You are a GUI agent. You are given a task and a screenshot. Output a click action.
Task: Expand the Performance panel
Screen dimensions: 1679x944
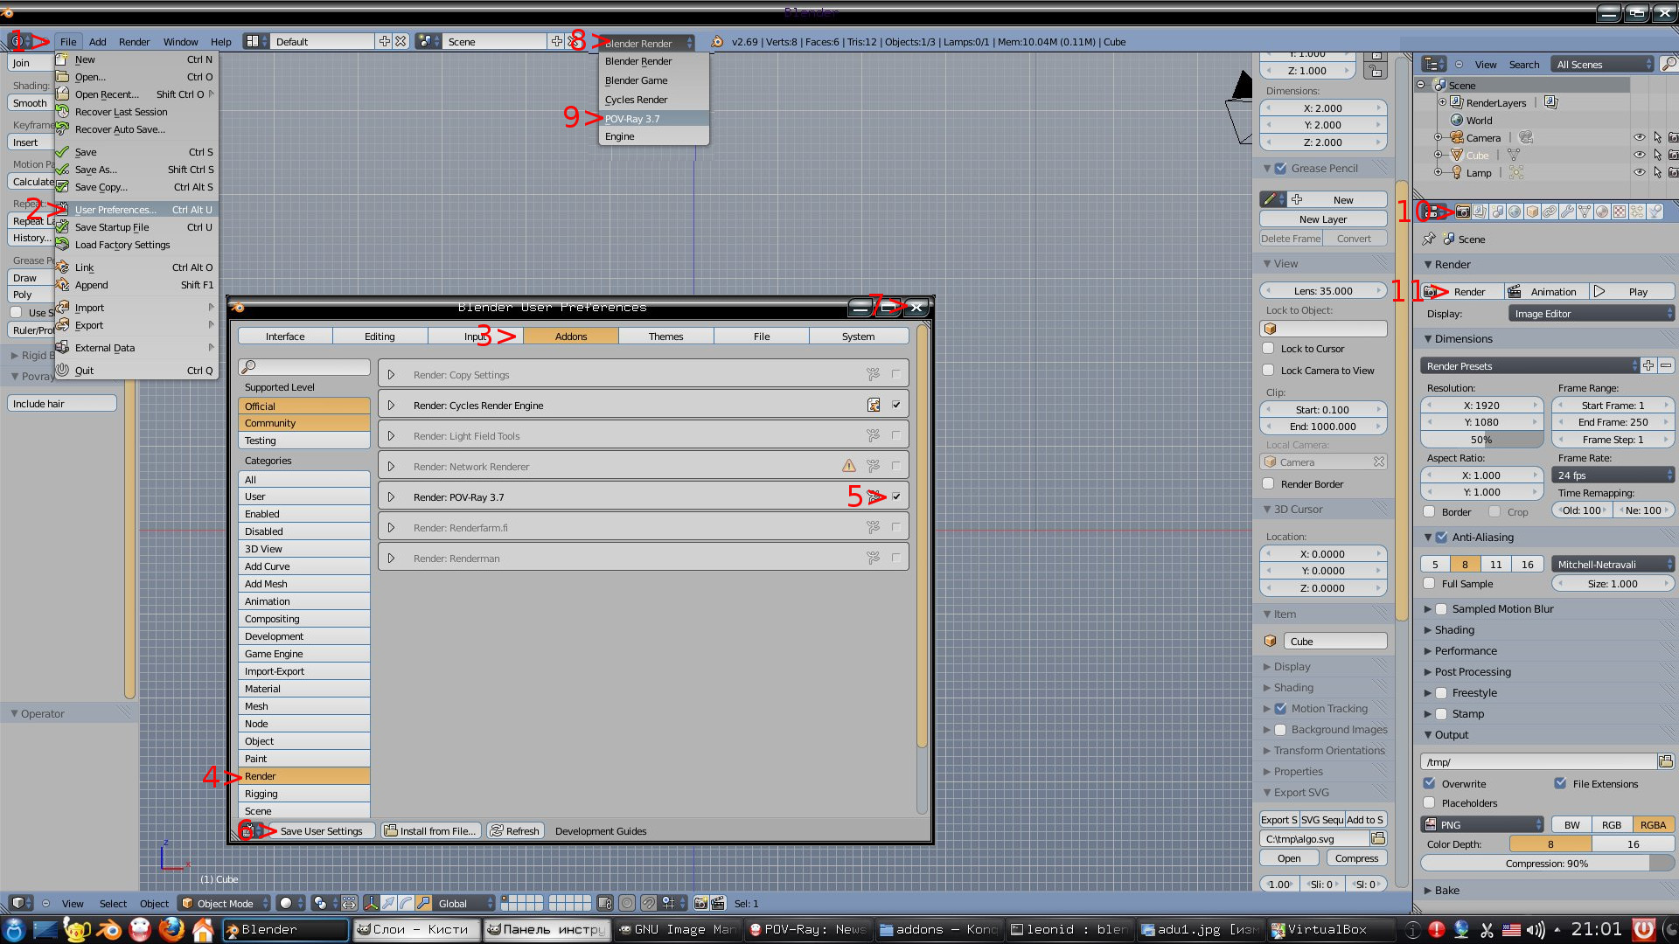[1466, 651]
